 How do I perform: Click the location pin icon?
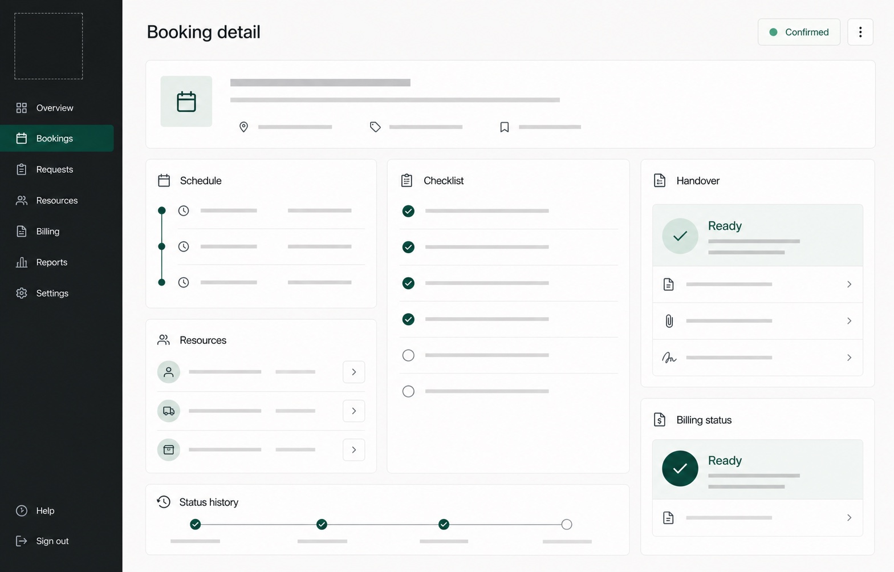click(x=243, y=127)
